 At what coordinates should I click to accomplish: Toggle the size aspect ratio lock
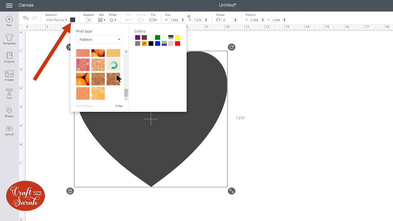coord(189,16)
